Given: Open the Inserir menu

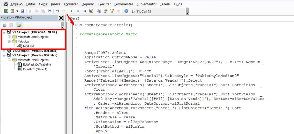Looking at the screenshot, I should (55, 4).
